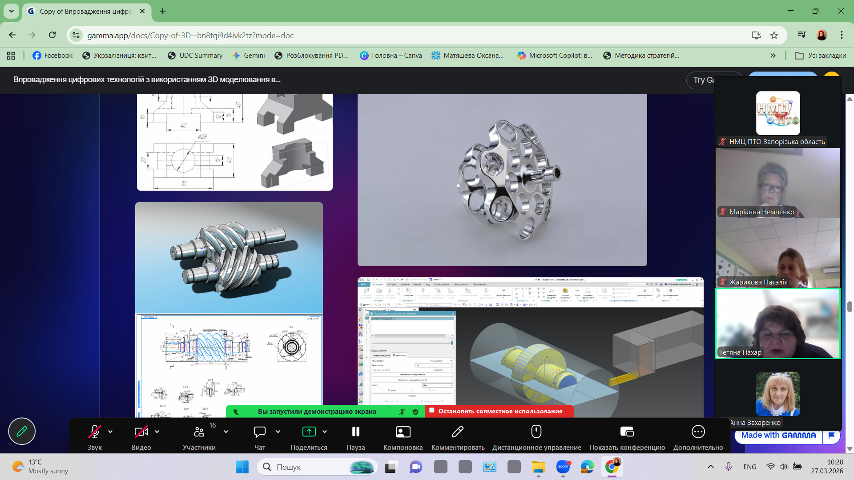This screenshot has width=854, height=480.
Task: Open the Gemini bookmark
Action: pyautogui.click(x=249, y=56)
